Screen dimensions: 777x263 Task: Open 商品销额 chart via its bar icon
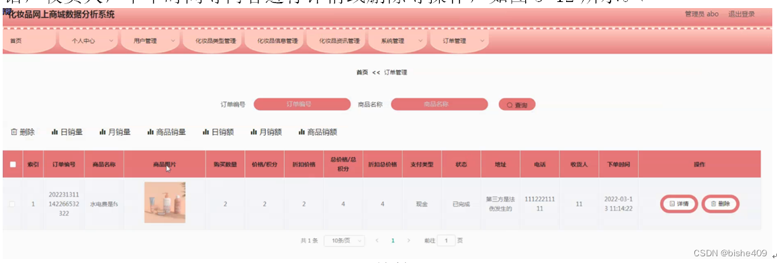pyautogui.click(x=302, y=132)
